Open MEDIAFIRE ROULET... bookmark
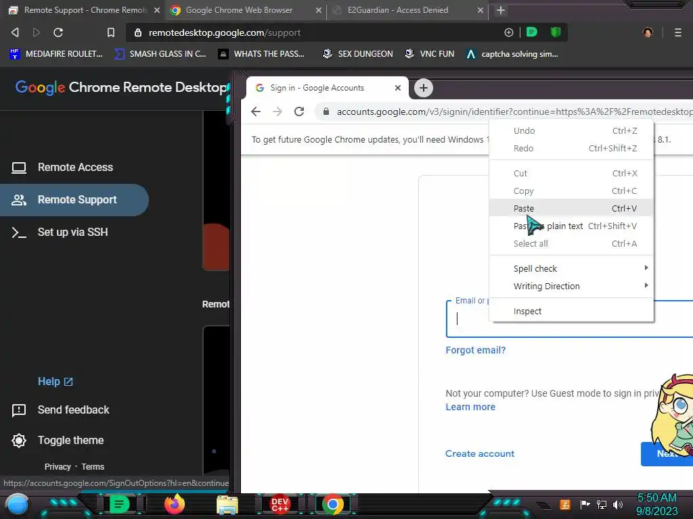The image size is (693, 519). (56, 54)
